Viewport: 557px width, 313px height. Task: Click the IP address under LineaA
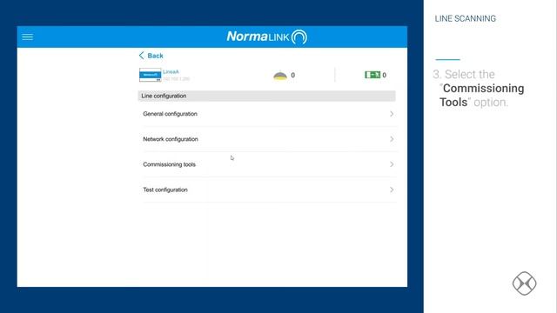[177, 79]
